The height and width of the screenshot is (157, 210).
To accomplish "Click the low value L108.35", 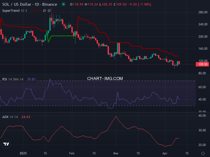I will (106, 4).
